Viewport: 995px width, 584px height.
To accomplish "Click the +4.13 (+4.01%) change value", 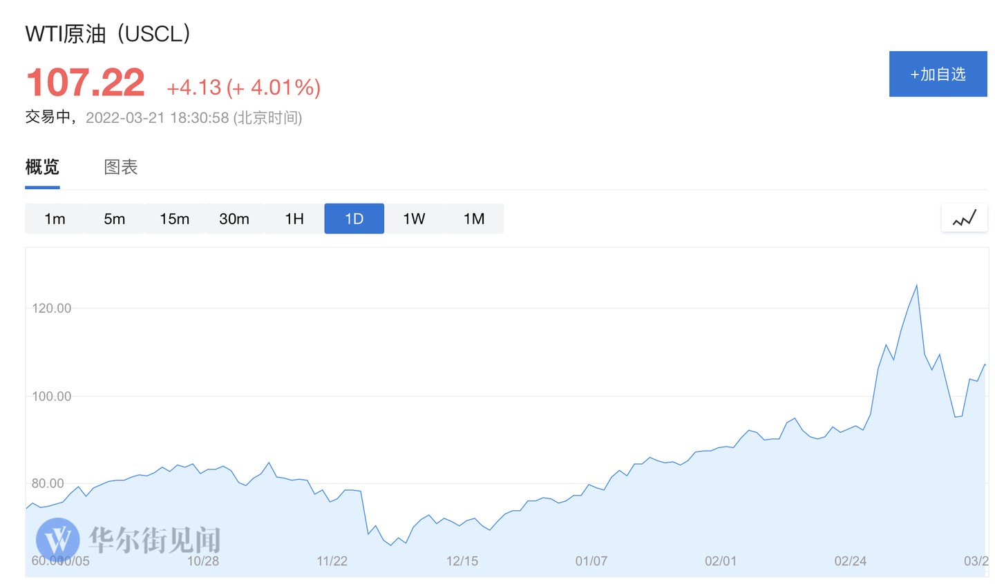I will point(243,88).
